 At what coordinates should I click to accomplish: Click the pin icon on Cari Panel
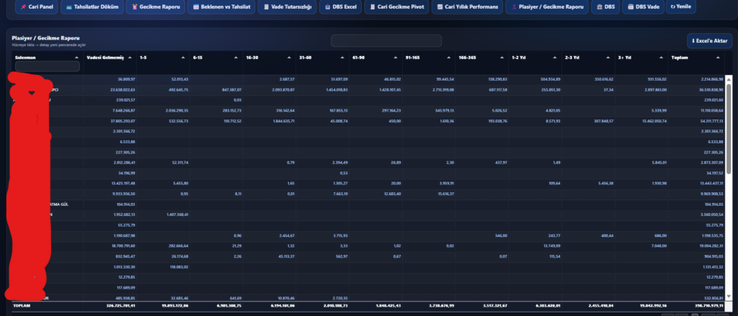tap(24, 7)
